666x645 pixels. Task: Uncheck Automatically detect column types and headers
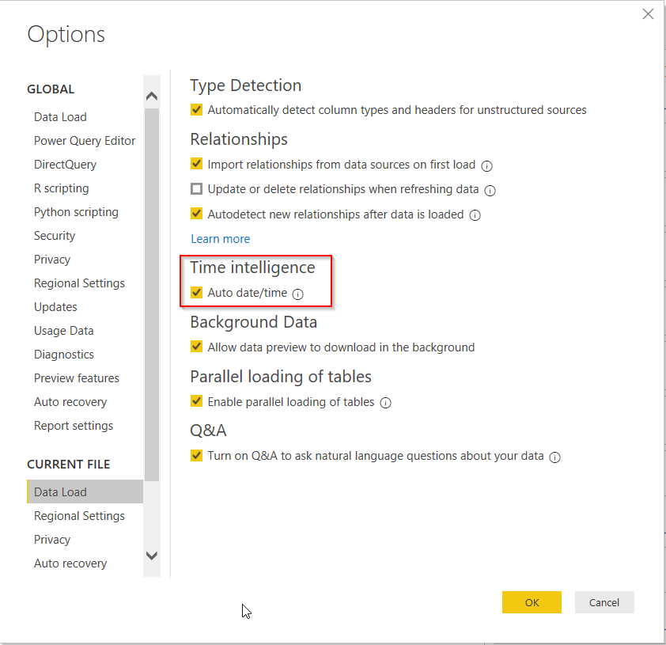point(195,110)
